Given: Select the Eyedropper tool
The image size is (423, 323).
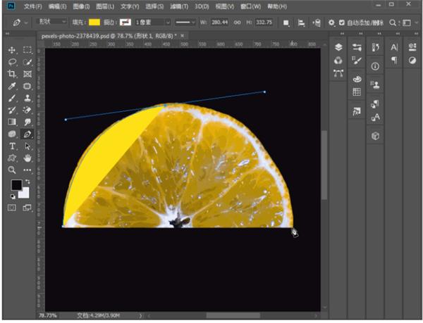Looking at the screenshot, I should [x=11, y=86].
